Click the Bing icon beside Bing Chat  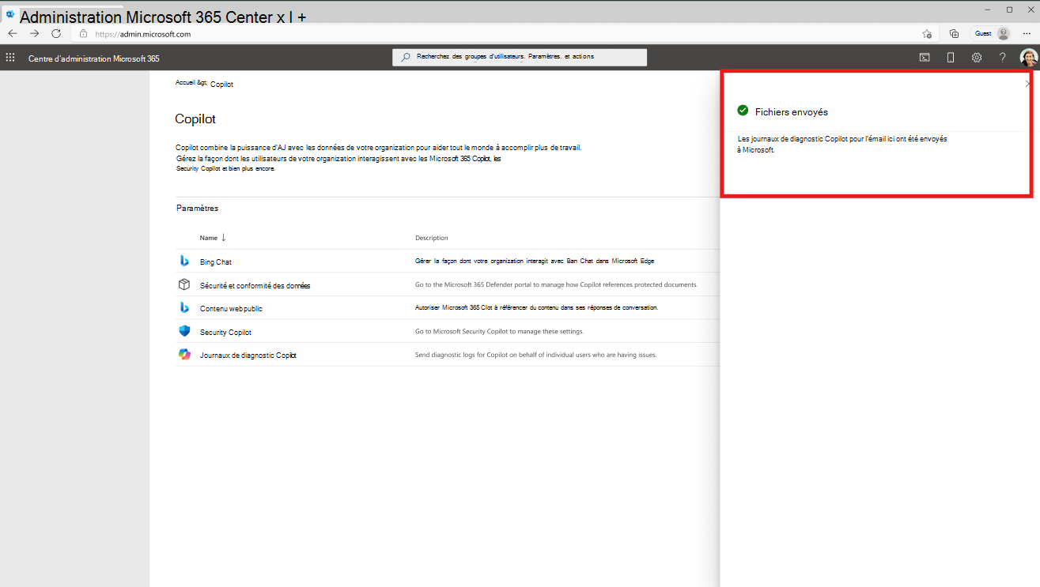183,261
